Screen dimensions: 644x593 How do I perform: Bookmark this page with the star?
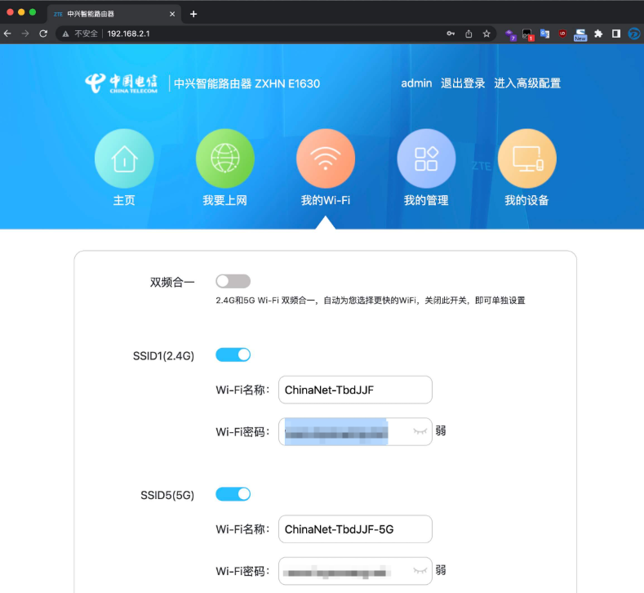[x=486, y=33]
